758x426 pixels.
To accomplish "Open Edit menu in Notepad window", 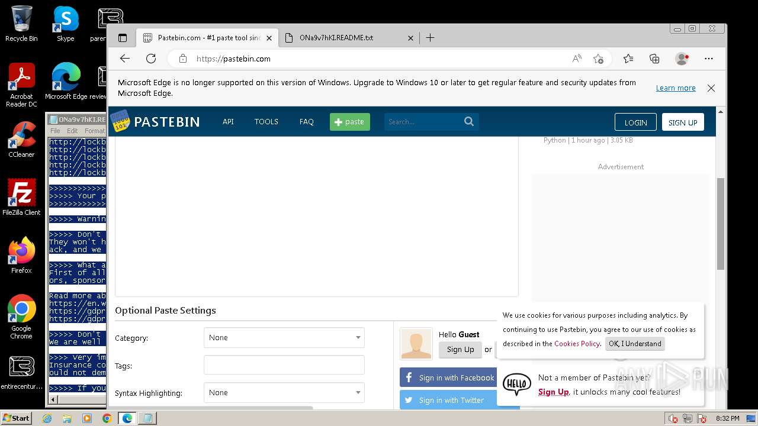I will (72, 131).
